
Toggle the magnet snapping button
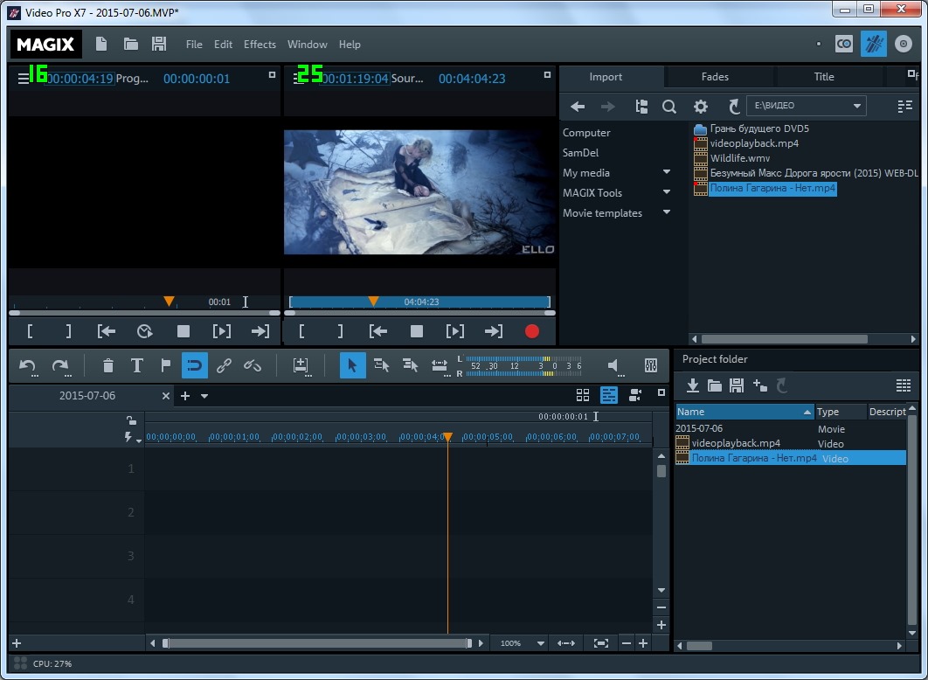(194, 365)
